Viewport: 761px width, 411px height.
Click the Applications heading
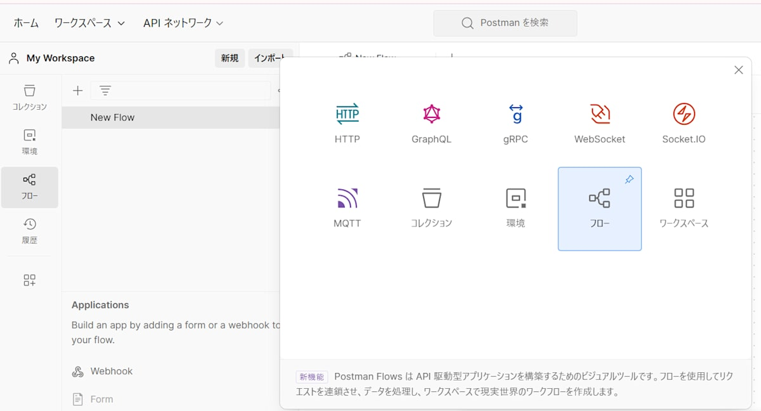click(100, 305)
